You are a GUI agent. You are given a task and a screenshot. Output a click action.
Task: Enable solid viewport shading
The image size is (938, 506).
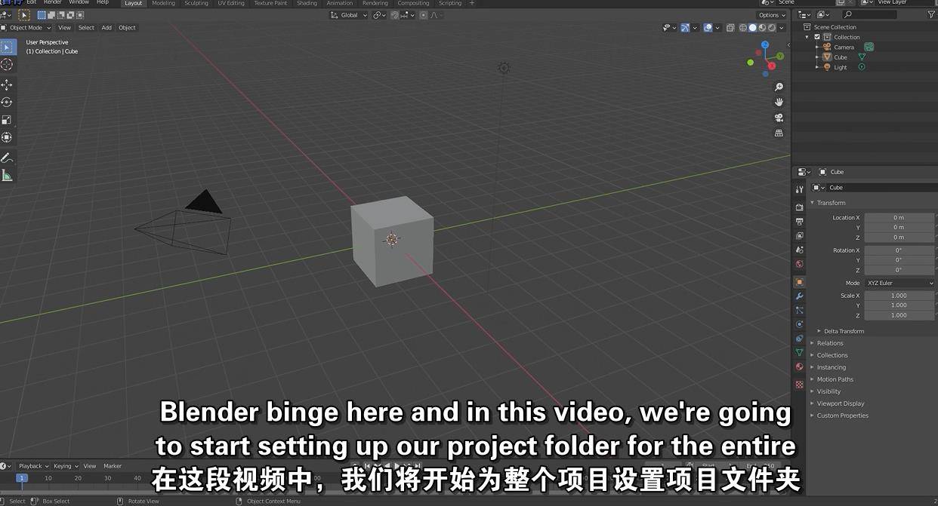[752, 28]
